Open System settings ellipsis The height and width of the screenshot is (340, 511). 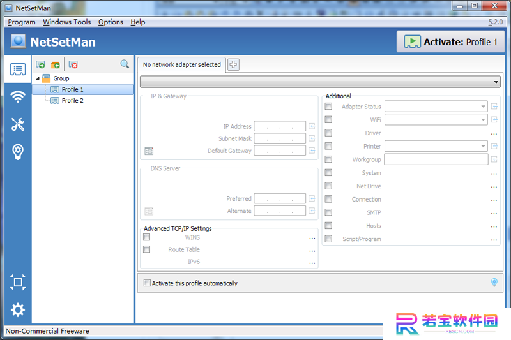[x=494, y=174]
